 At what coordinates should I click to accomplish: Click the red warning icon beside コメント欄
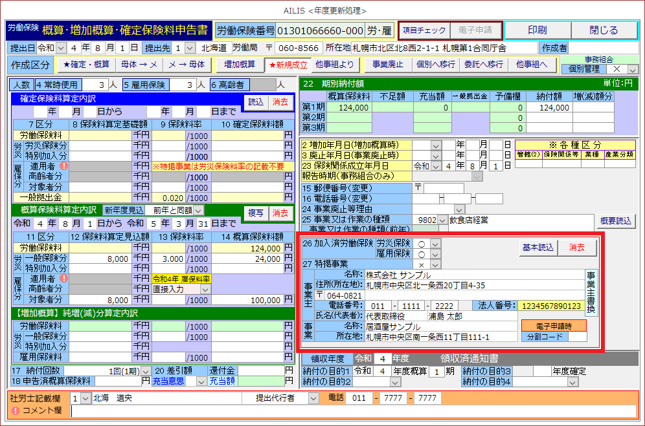(x=16, y=410)
